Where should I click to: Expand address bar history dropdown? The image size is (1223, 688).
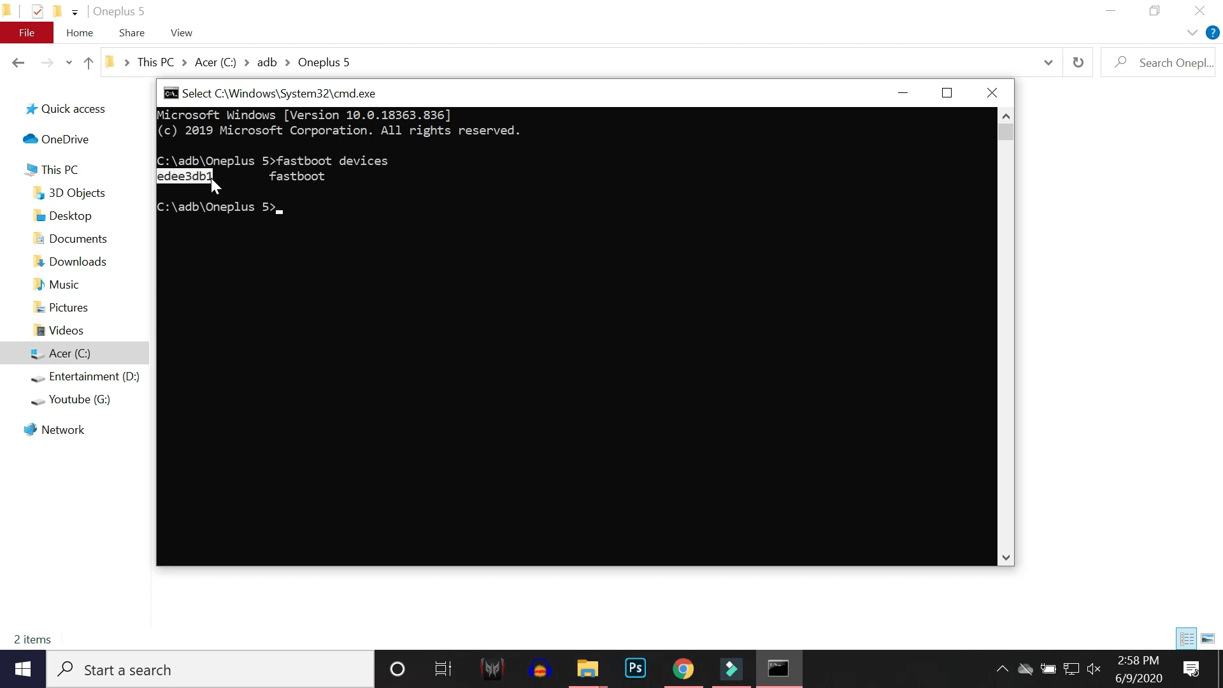[1048, 62]
